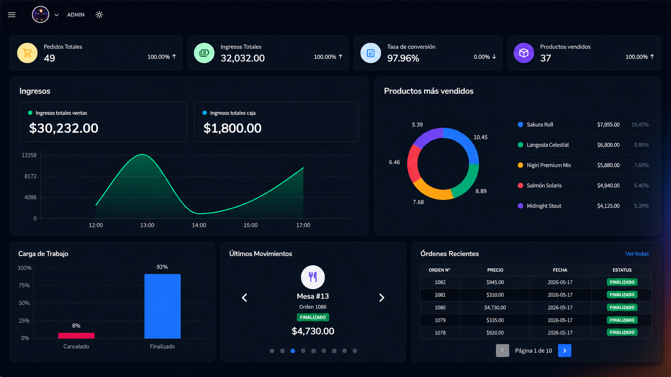Click the conversion rate calculator icon
Screen dimensions: 671x377
(x=371, y=53)
